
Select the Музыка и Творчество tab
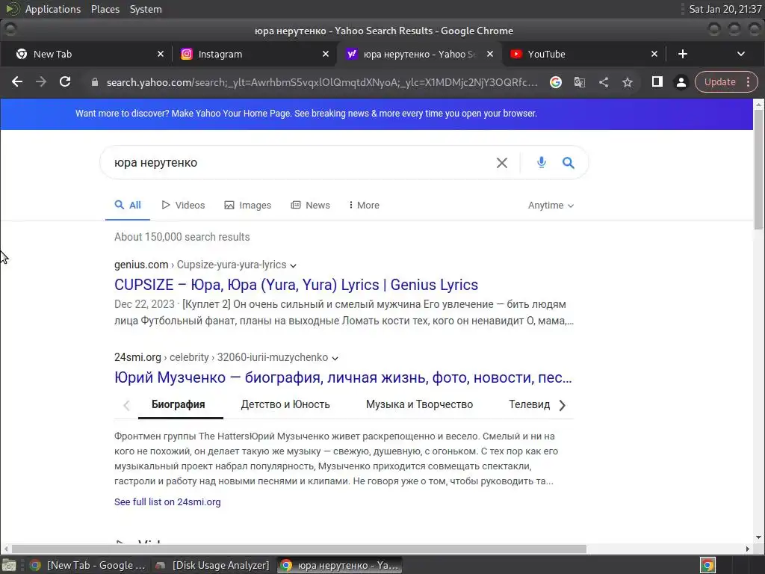click(419, 404)
